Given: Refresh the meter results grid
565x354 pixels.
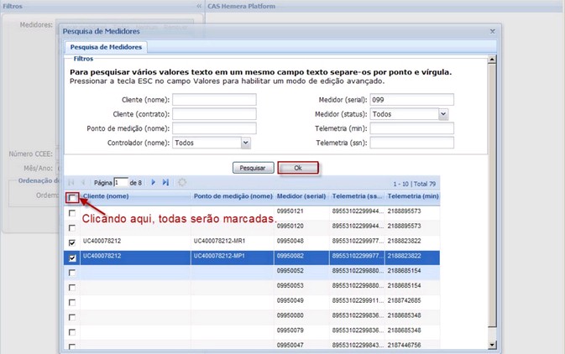Looking at the screenshot, I should 182,182.
